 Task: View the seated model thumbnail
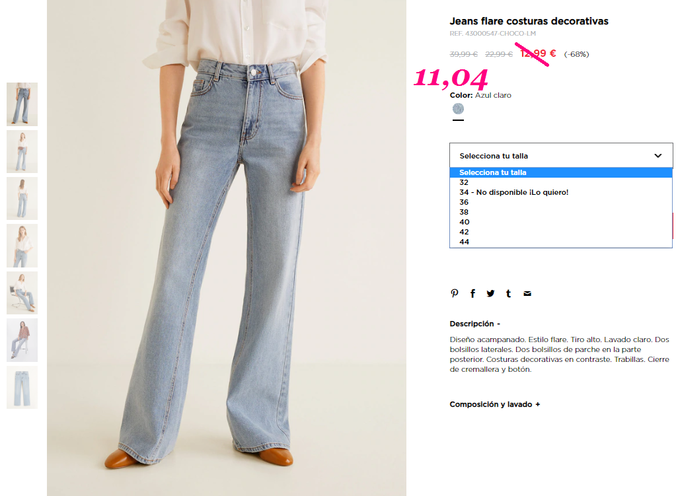22,293
